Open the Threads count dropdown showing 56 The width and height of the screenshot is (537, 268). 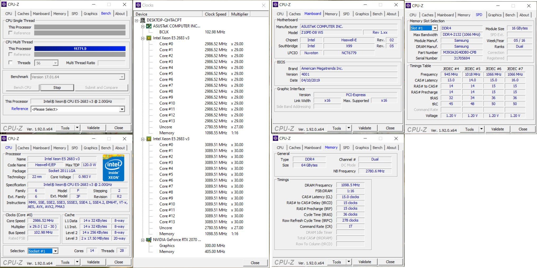click(x=55, y=63)
